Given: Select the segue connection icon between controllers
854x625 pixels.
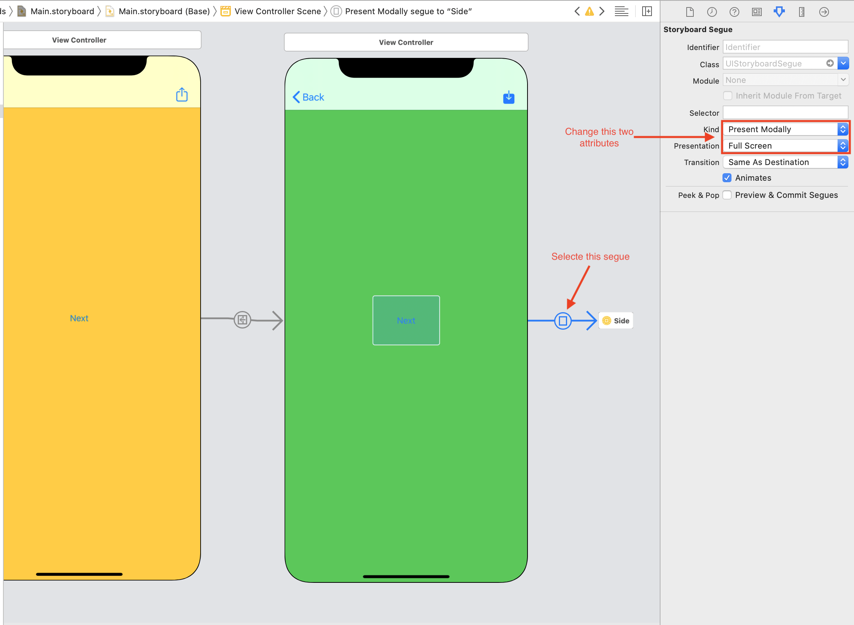Looking at the screenshot, I should pyautogui.click(x=563, y=320).
